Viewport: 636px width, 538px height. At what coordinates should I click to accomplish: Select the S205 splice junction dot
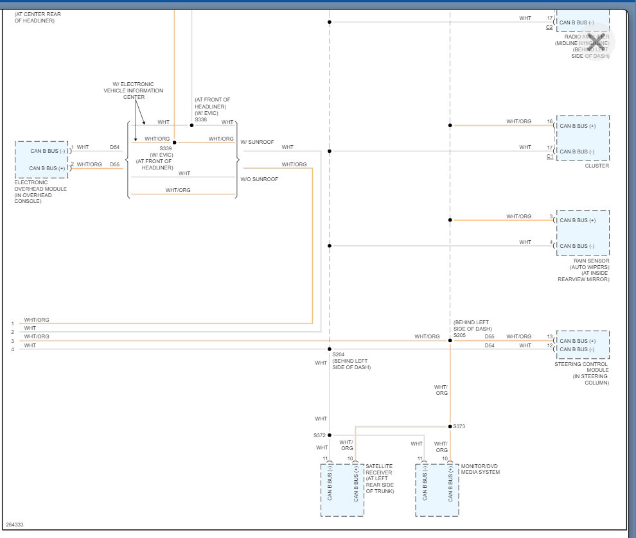[450, 340]
